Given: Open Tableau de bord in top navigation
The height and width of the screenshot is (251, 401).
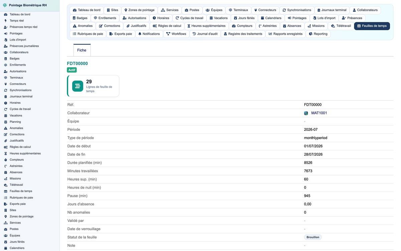Looking at the screenshot, I should pyautogui.click(x=87, y=10).
